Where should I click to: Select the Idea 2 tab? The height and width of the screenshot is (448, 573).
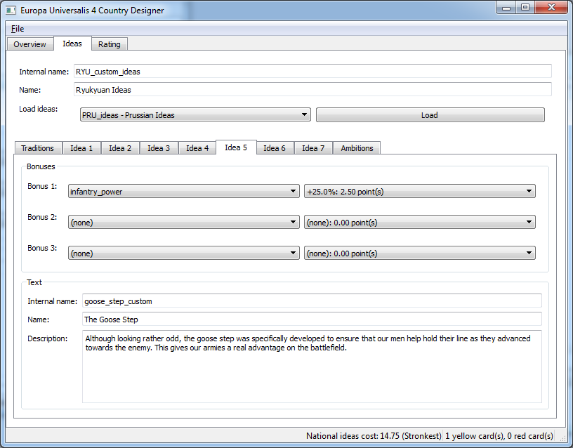click(120, 148)
